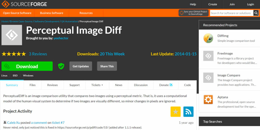Image resolution: width=260 pixels, height=130 pixels.
Task: Click Sync your GitHub Project button
Action: [193, 13]
